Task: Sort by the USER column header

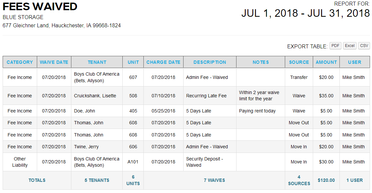Action: coord(355,62)
